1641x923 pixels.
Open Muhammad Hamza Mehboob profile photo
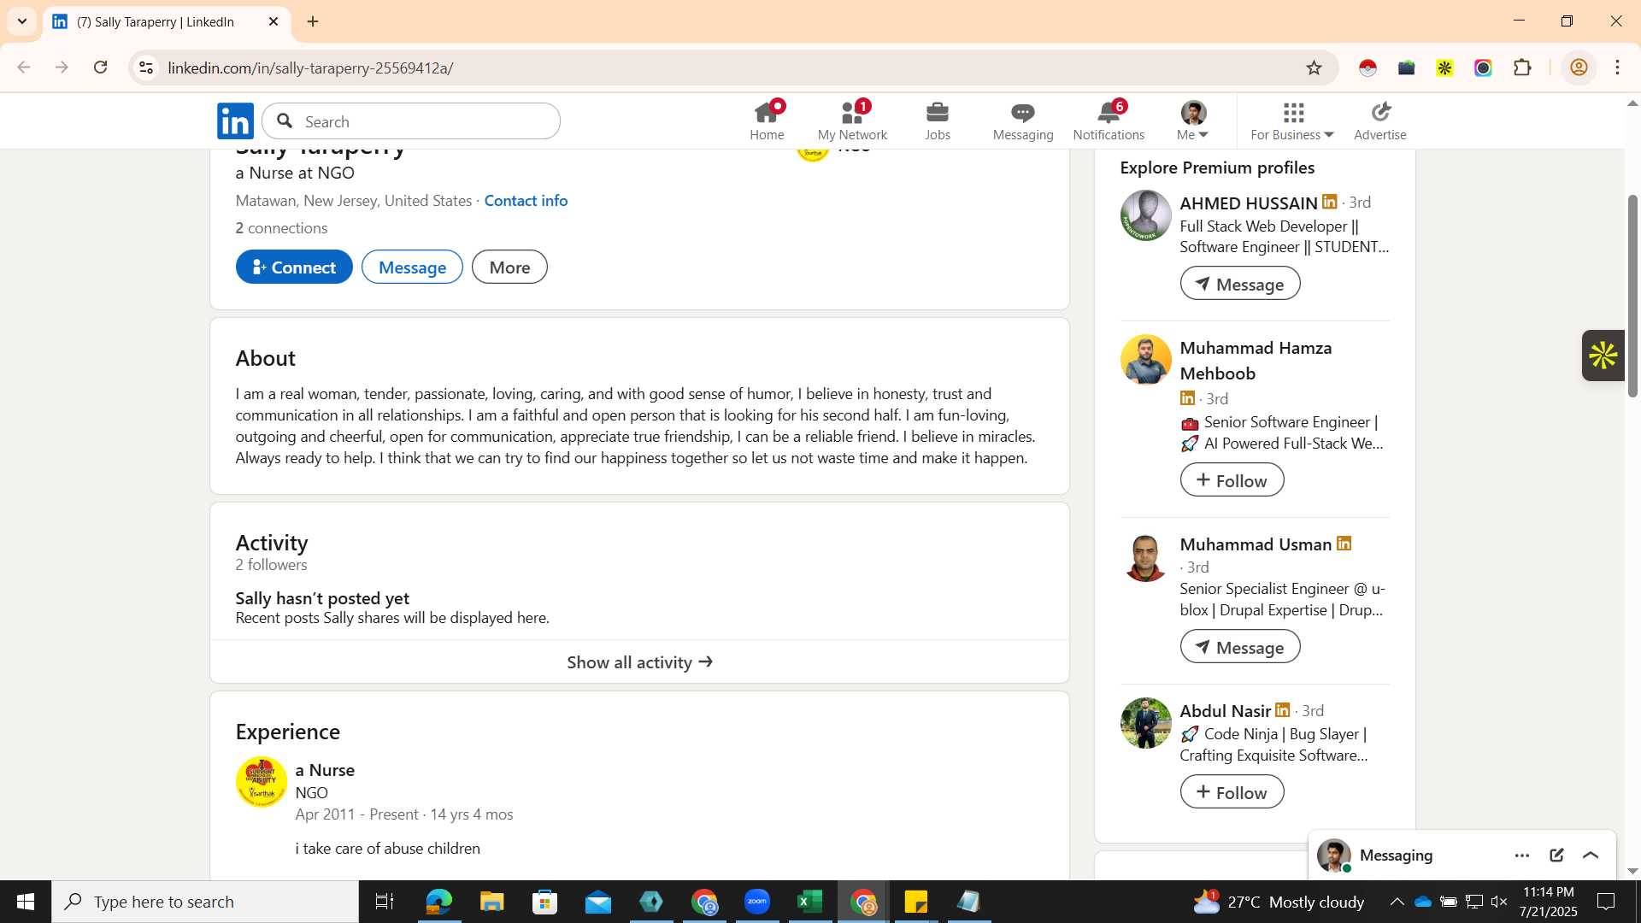point(1145,360)
